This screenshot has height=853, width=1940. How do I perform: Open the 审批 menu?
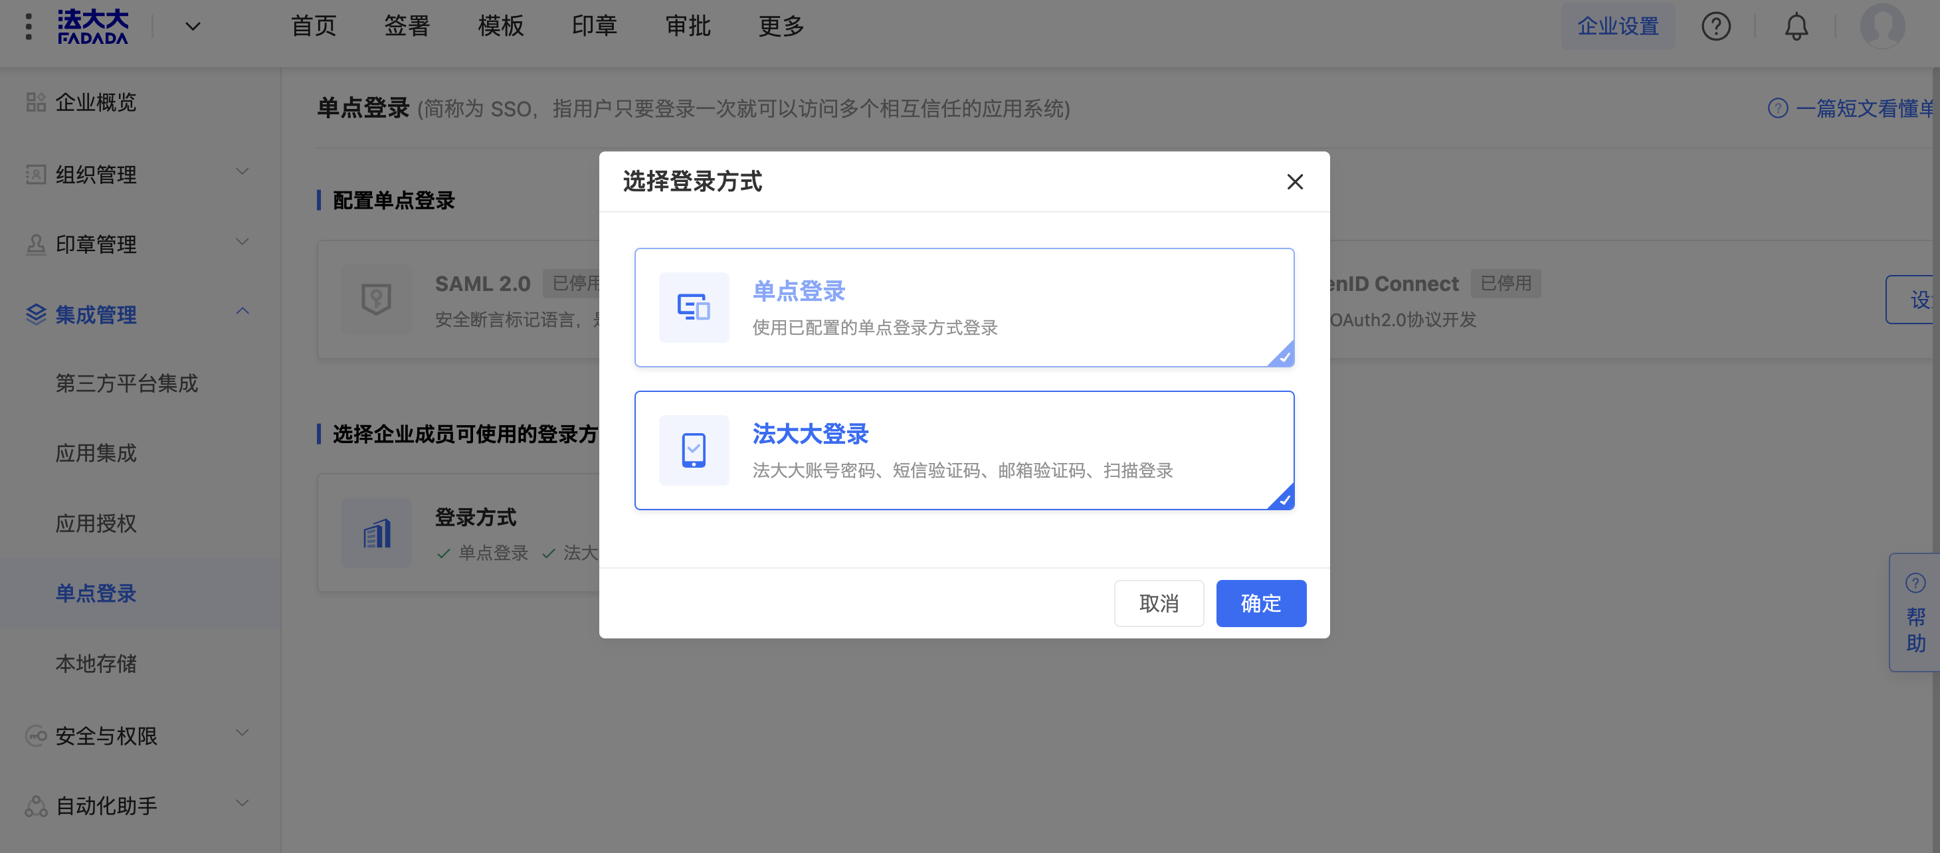coord(688,27)
